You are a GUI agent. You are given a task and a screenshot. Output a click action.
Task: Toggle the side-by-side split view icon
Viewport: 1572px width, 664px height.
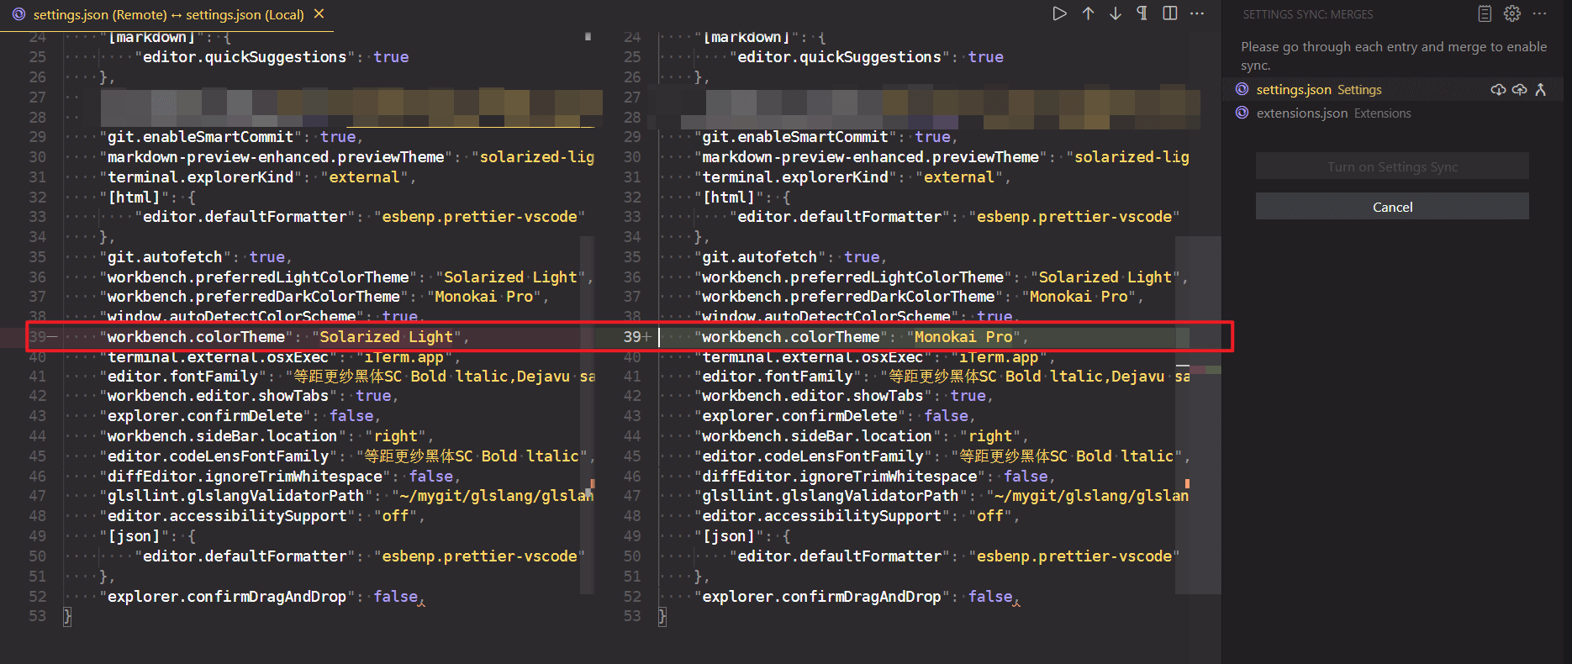tap(1170, 13)
